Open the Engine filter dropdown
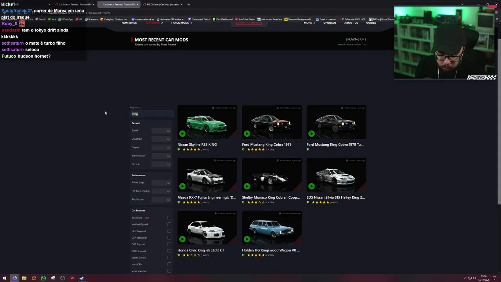The height and width of the screenshot is (282, 501). [x=161, y=147]
